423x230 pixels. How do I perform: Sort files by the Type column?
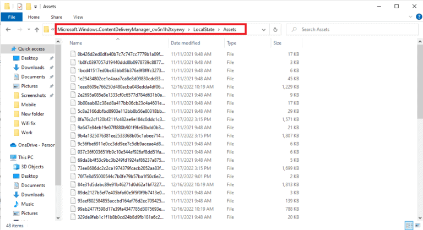pyautogui.click(x=231, y=43)
